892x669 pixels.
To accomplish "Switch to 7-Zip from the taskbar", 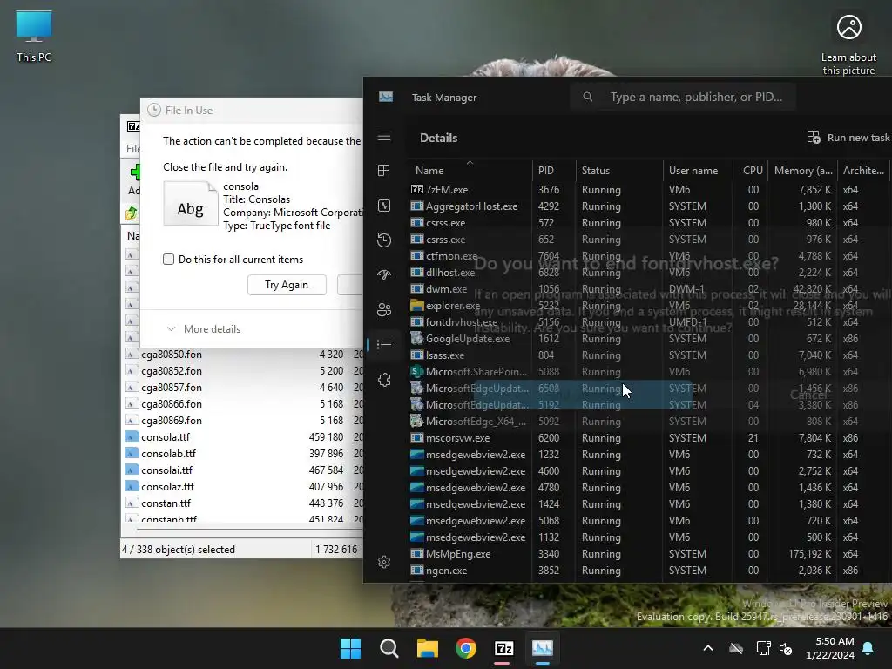I will (504, 648).
